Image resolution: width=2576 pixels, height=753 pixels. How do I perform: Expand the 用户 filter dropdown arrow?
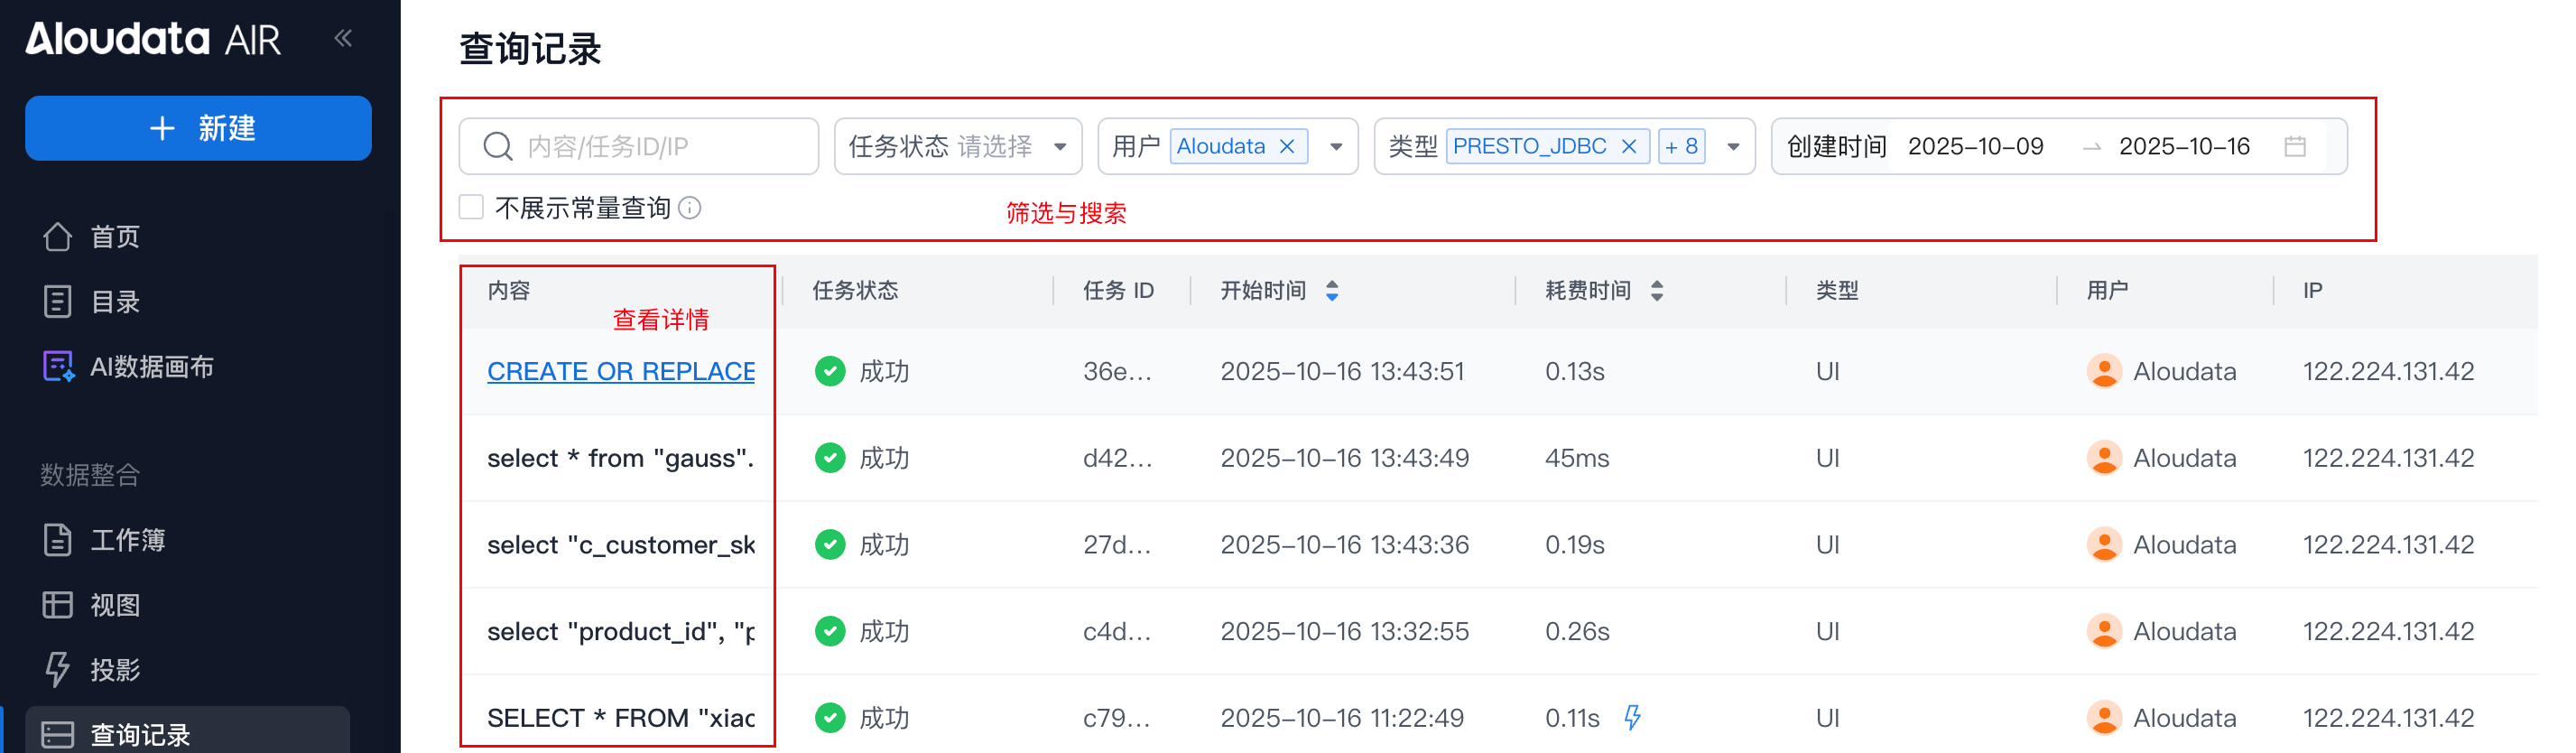(x=1336, y=147)
